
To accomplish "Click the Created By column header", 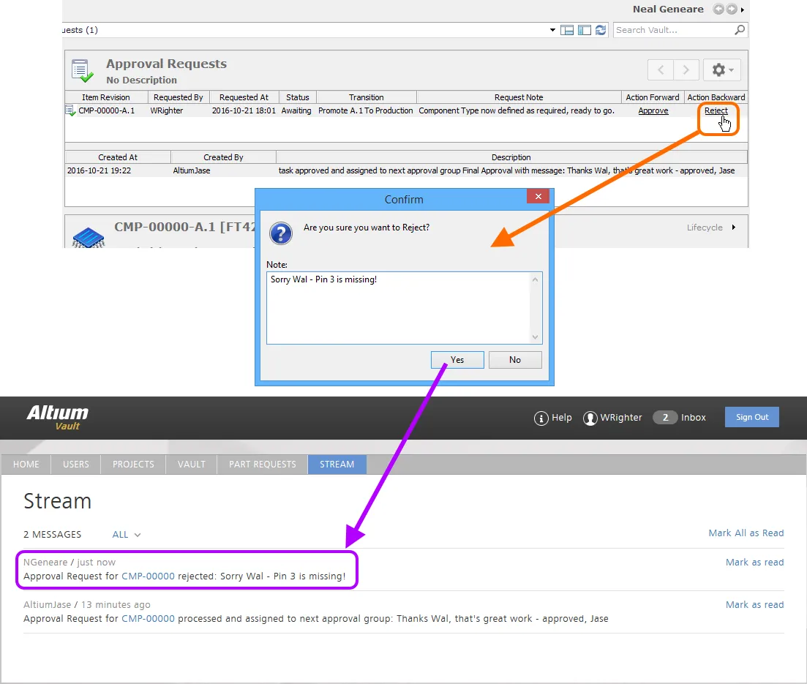I will 223,157.
